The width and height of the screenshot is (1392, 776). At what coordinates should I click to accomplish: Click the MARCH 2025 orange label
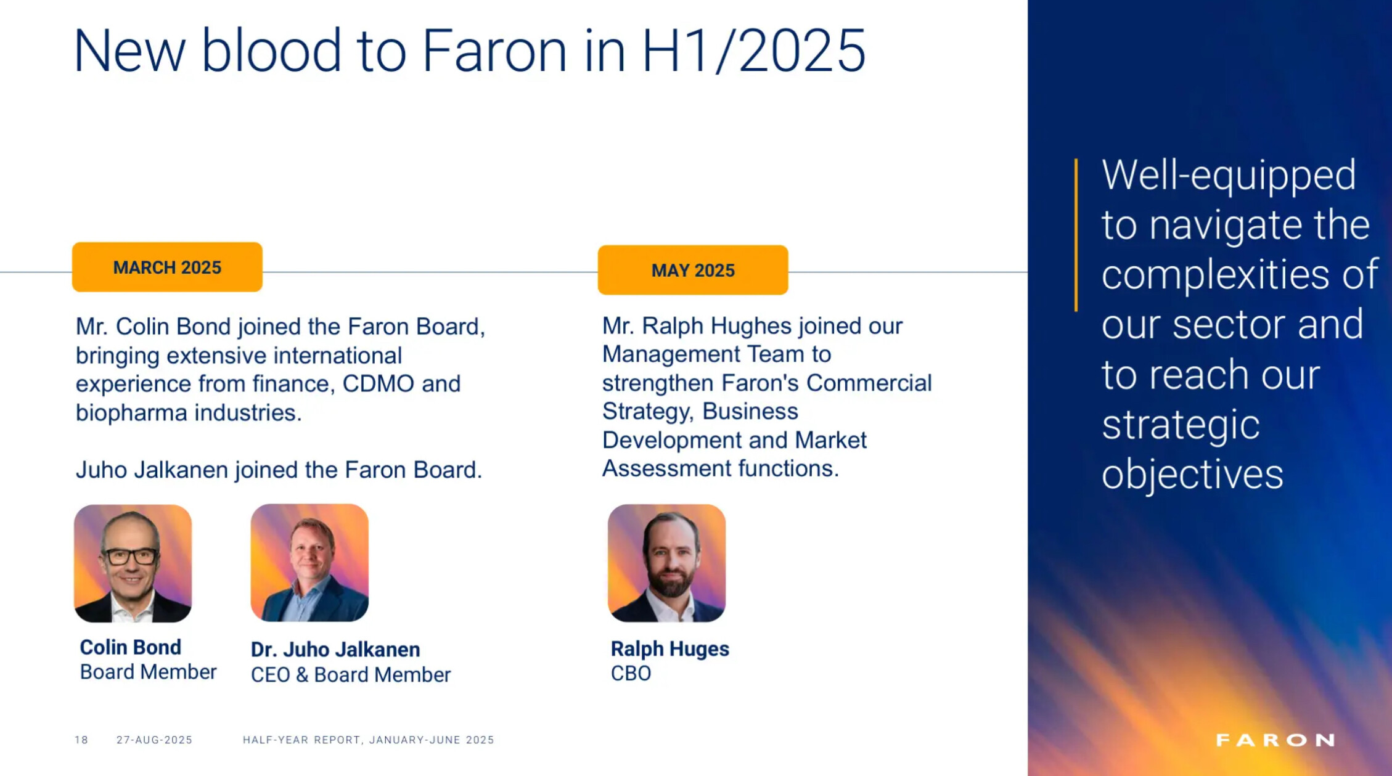[x=167, y=268]
